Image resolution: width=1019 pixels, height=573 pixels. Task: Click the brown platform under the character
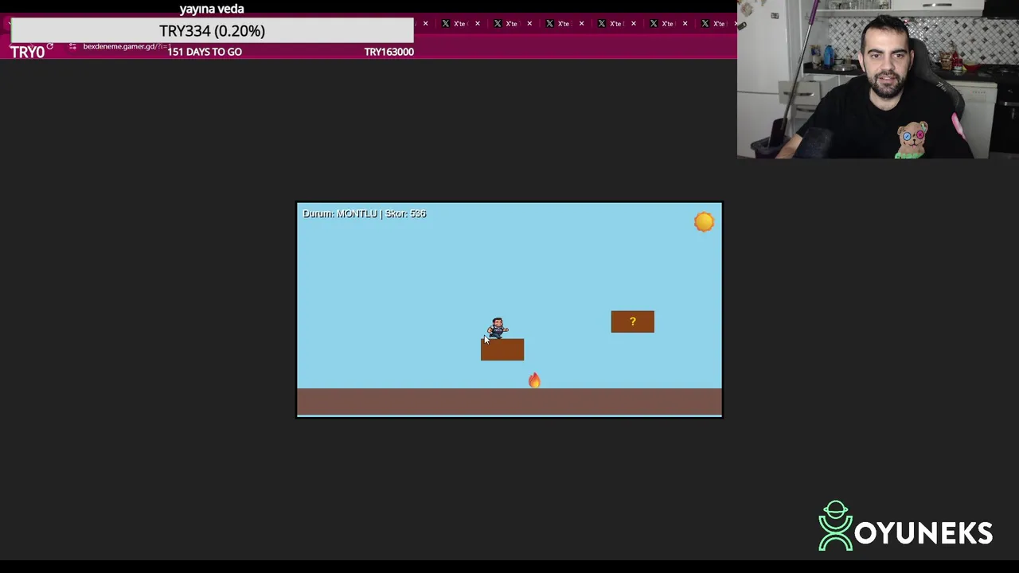pyautogui.click(x=502, y=349)
